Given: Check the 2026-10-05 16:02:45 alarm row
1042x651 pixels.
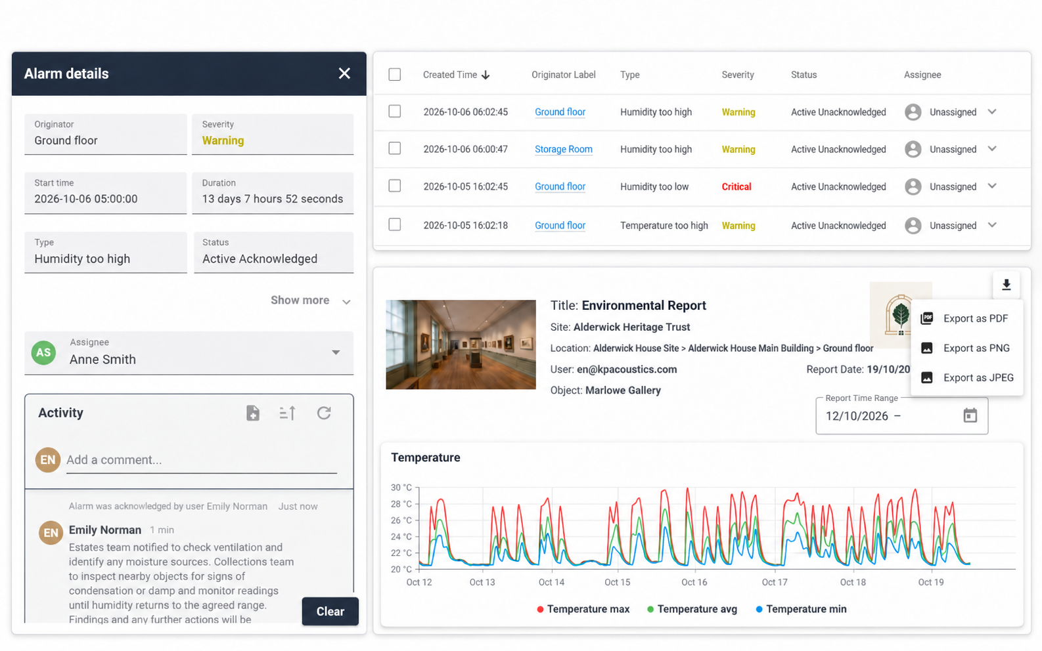Looking at the screenshot, I should [395, 186].
